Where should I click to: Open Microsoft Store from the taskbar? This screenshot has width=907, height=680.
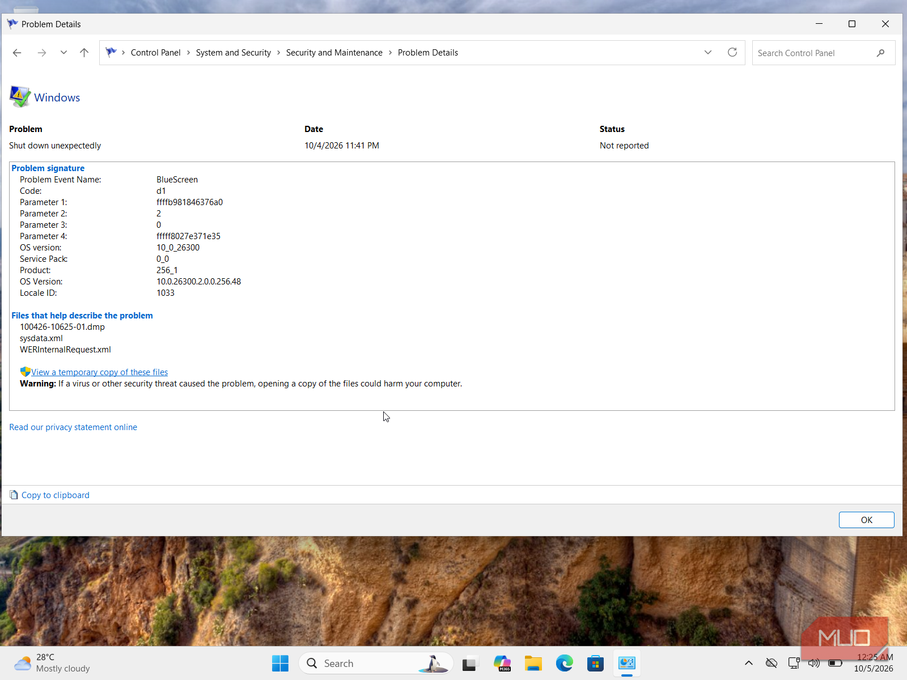pyautogui.click(x=595, y=663)
